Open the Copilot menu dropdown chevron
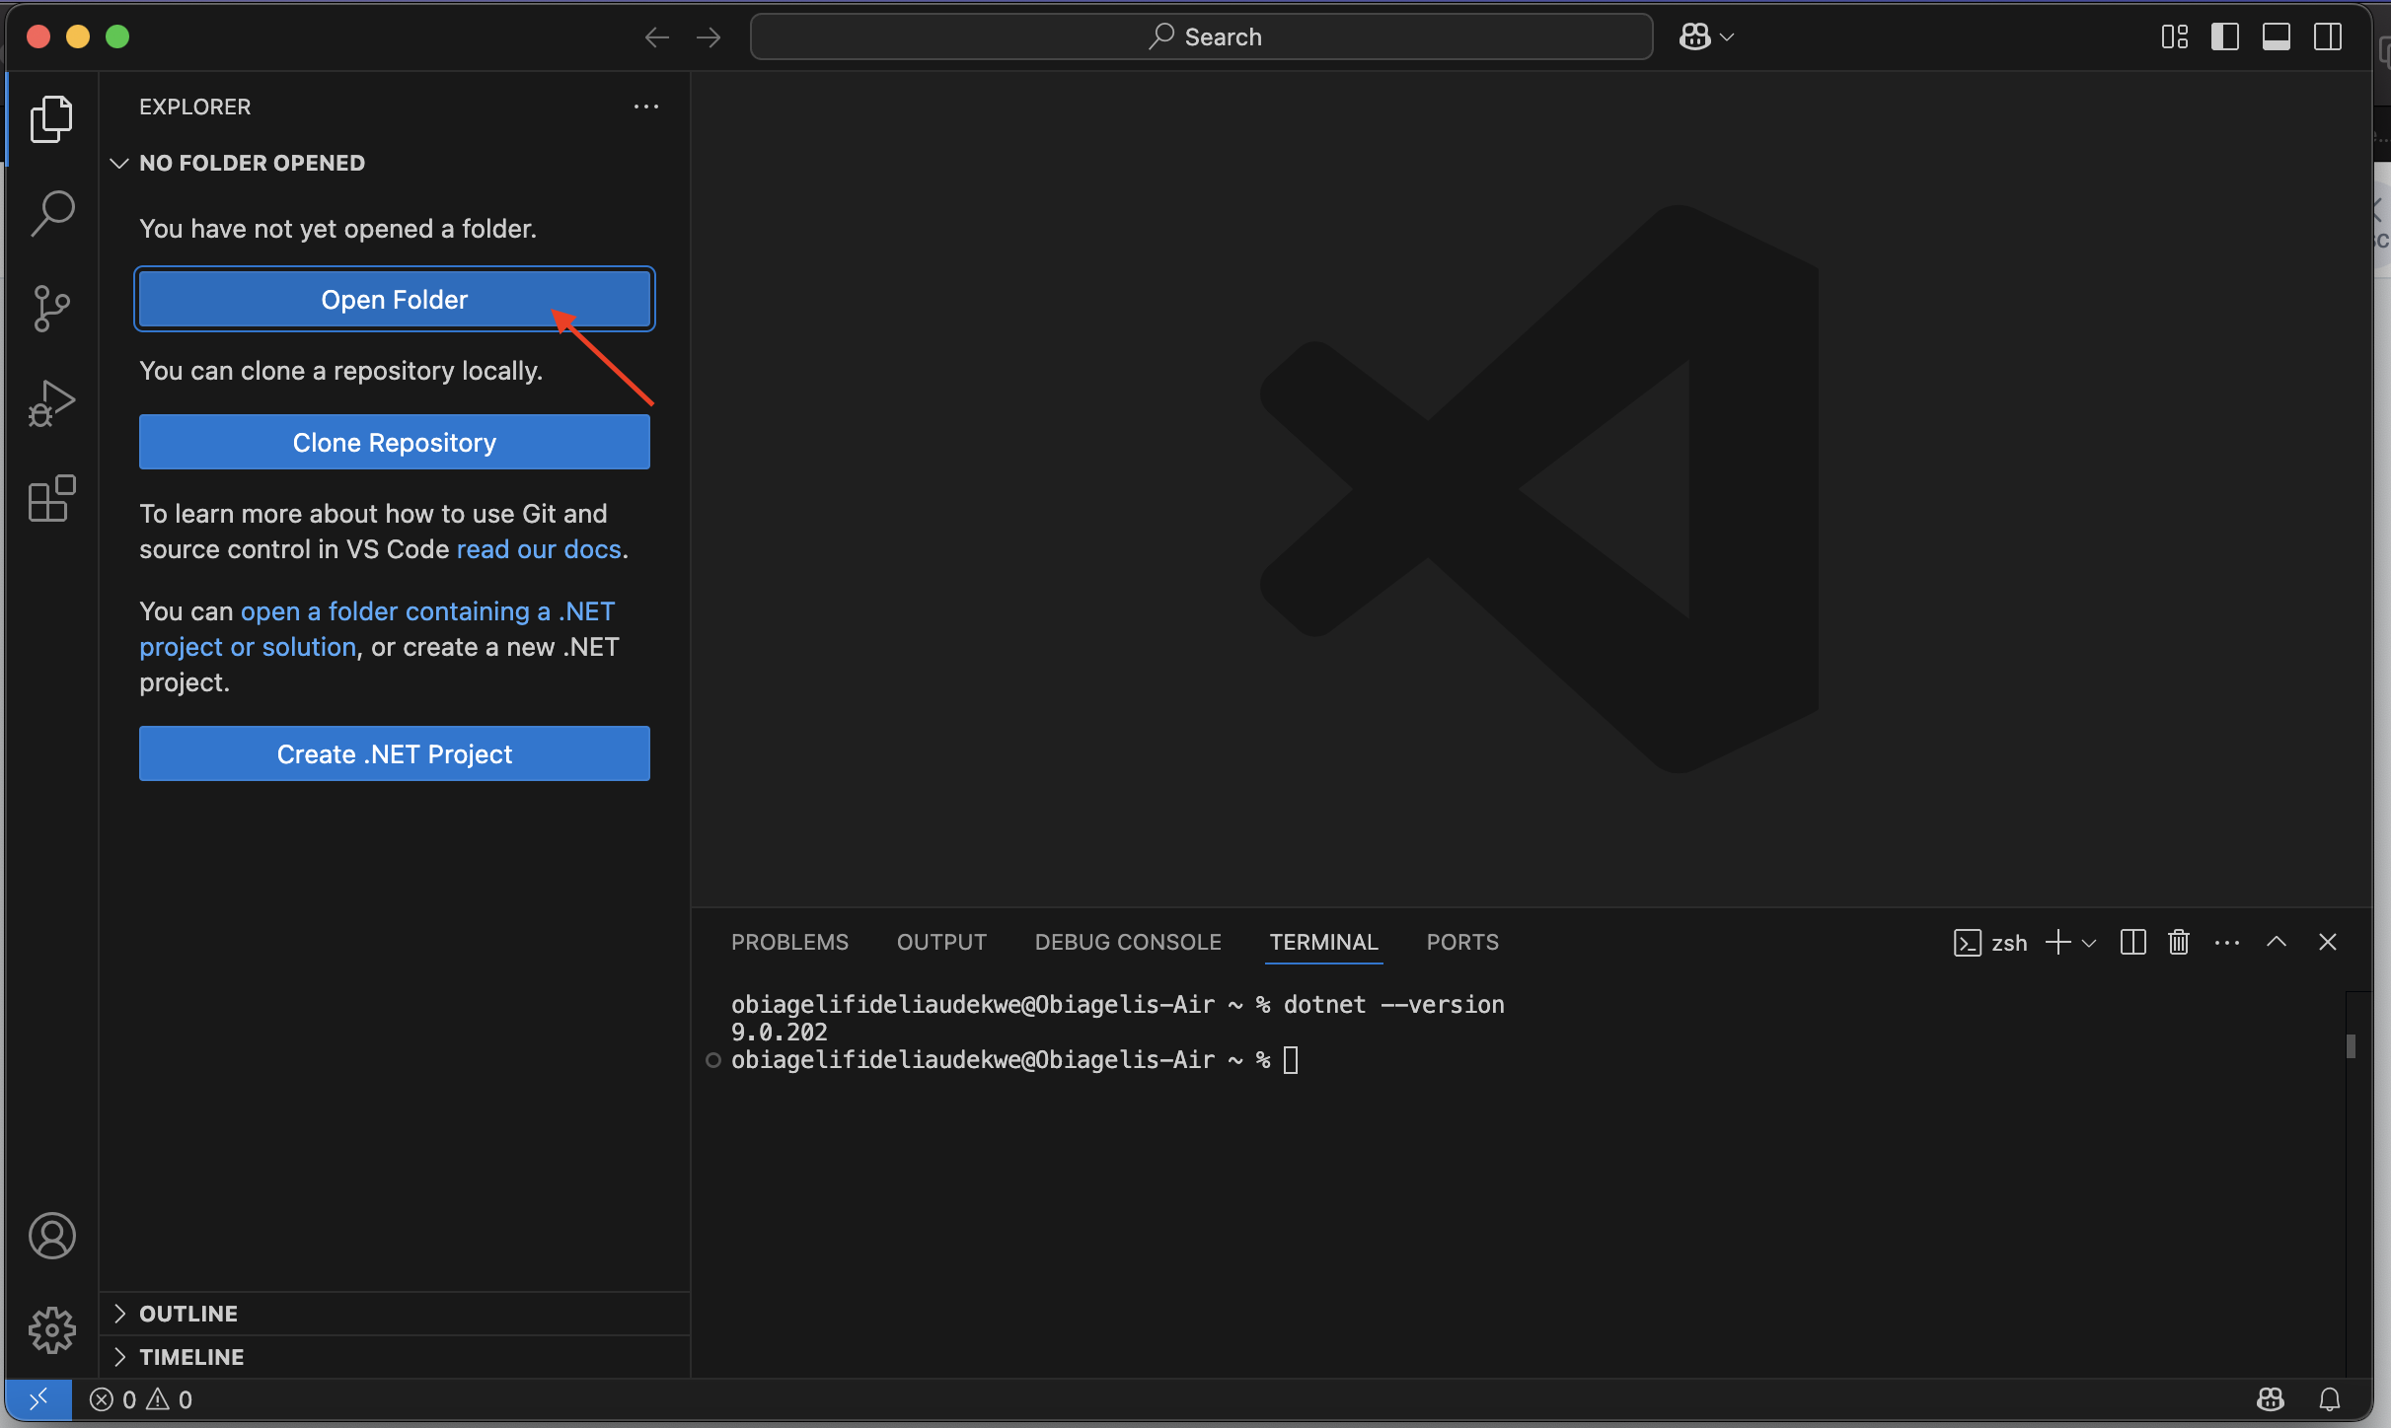Image resolution: width=2391 pixels, height=1428 pixels. [1727, 37]
